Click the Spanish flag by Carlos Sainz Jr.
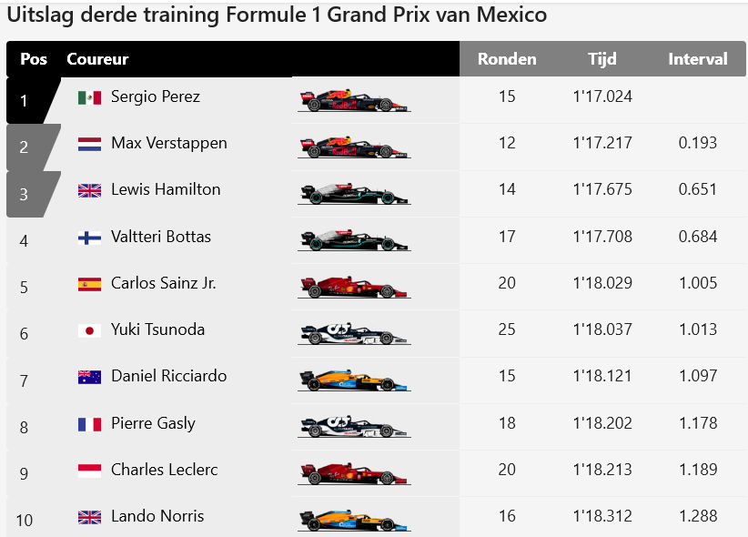The width and height of the screenshot is (748, 537). tap(89, 284)
